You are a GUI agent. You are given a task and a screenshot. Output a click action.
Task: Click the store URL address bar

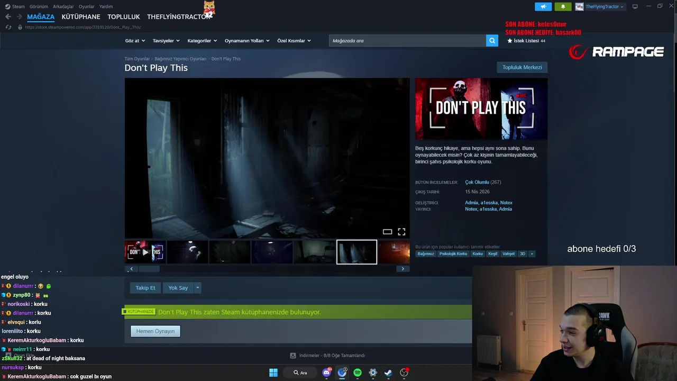(83, 27)
